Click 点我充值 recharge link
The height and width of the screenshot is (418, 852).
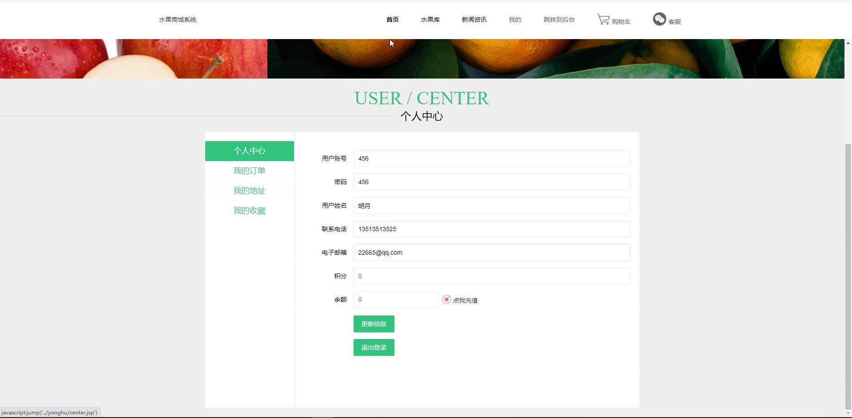click(465, 300)
